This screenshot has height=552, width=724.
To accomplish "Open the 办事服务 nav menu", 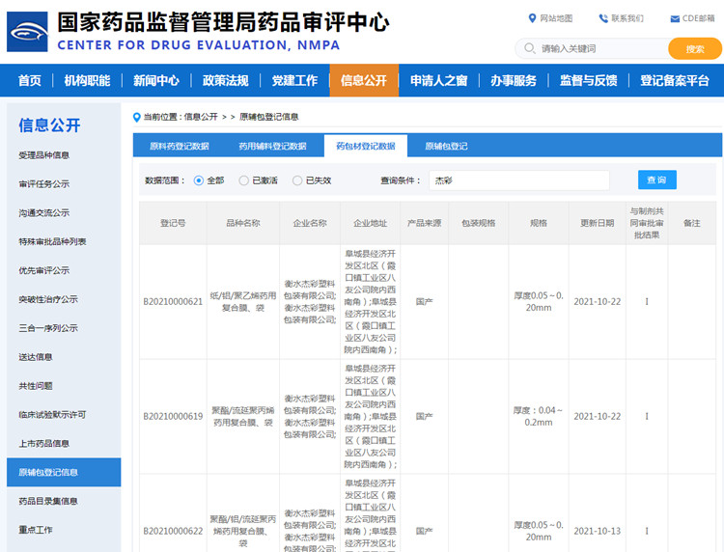I will pyautogui.click(x=514, y=80).
